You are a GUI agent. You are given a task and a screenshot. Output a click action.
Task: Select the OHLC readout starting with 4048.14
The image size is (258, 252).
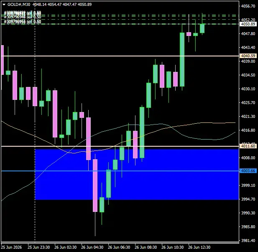62,5
